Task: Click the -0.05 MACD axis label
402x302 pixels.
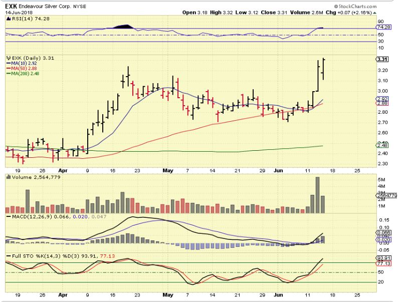Action: 383,250
